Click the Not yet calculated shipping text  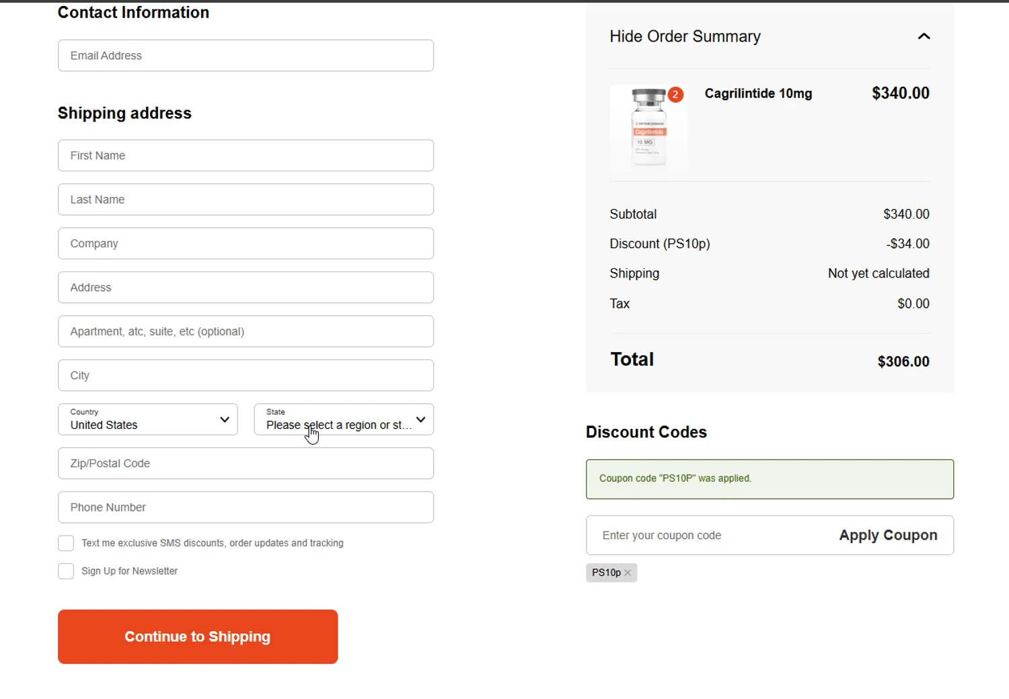879,274
